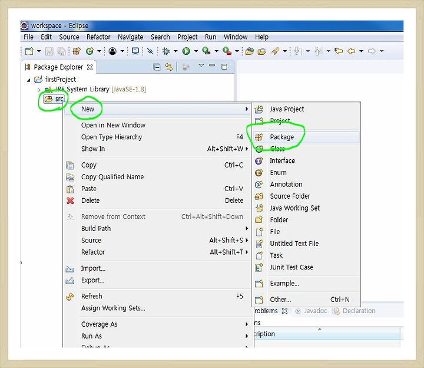Viewport: 424px width, 368px height.
Task: Choose JUnit Test Case in submenu
Action: (306, 268)
